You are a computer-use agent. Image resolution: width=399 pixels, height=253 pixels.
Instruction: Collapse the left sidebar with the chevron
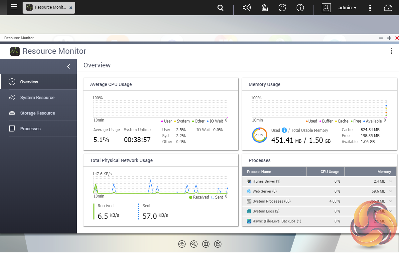(68, 66)
